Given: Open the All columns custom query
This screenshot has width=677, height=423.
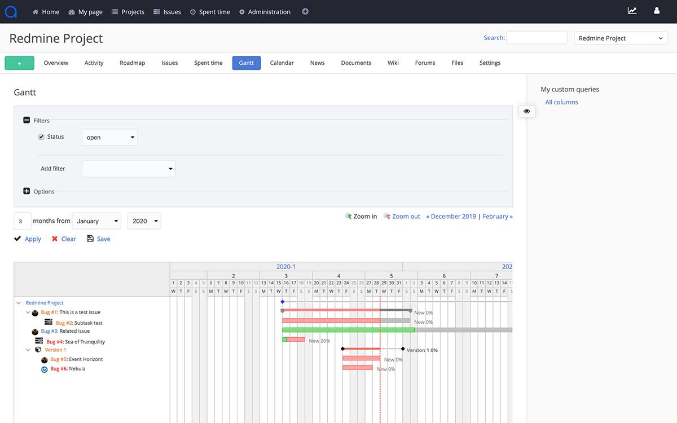Looking at the screenshot, I should click(561, 102).
